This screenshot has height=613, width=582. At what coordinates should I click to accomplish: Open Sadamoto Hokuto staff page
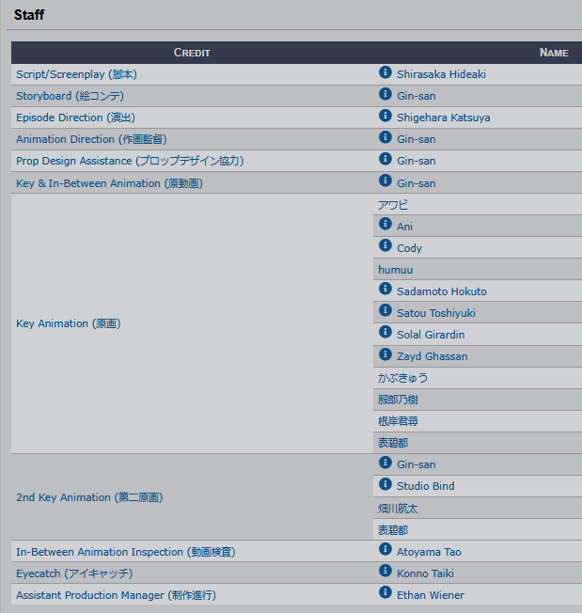tap(442, 291)
